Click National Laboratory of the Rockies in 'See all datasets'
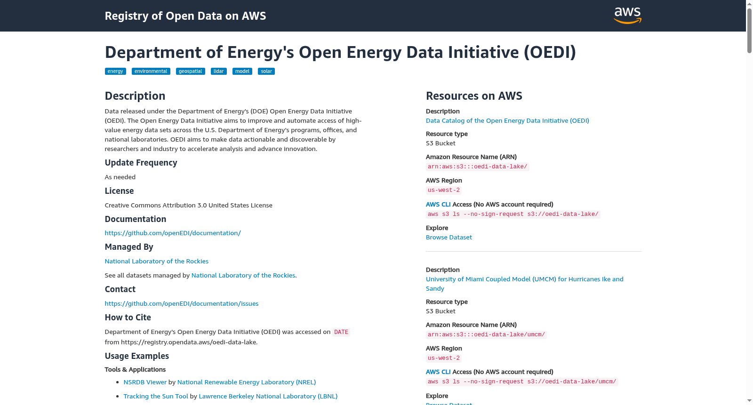The width and height of the screenshot is (753, 405). 243,275
